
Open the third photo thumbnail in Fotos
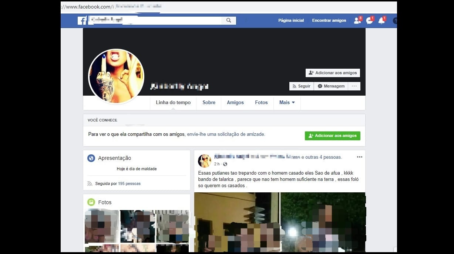(172, 226)
